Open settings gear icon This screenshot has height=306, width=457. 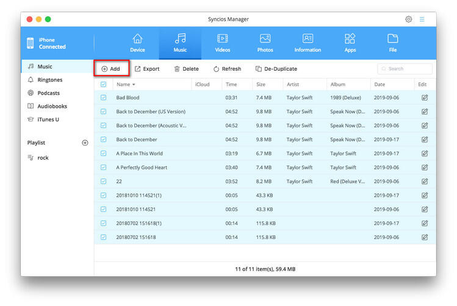pos(408,20)
